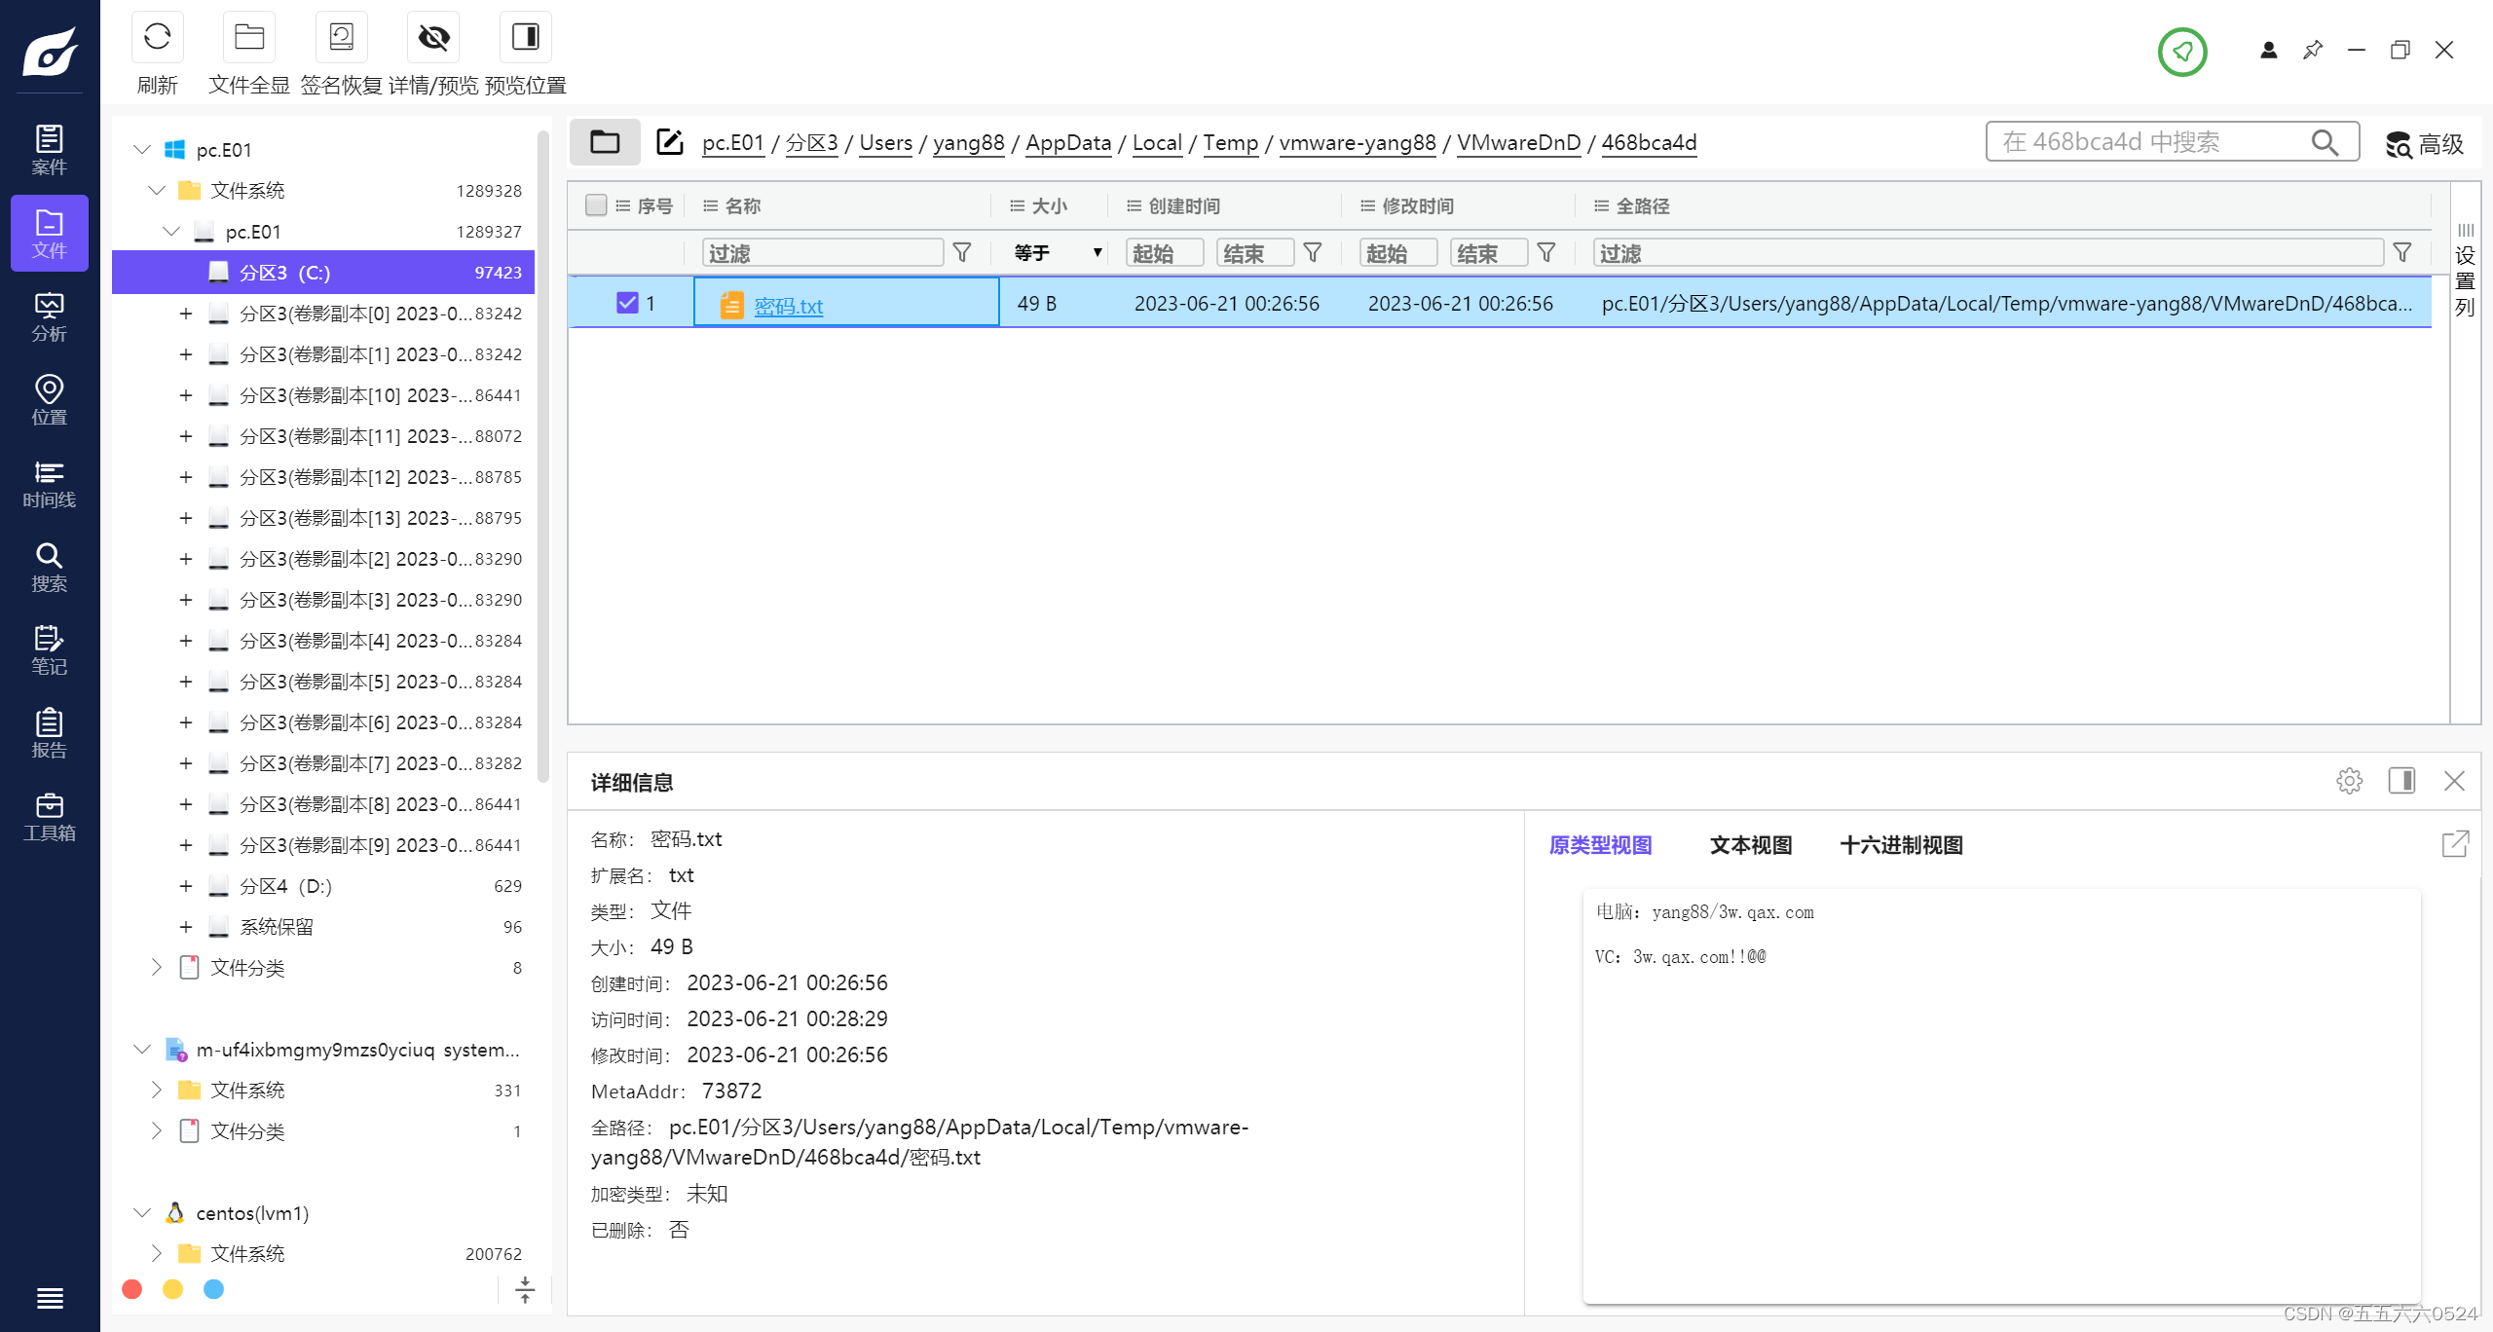Screen dimensions: 2493x1332
Task: Collapse the pc.E01 root node
Action: [142, 149]
